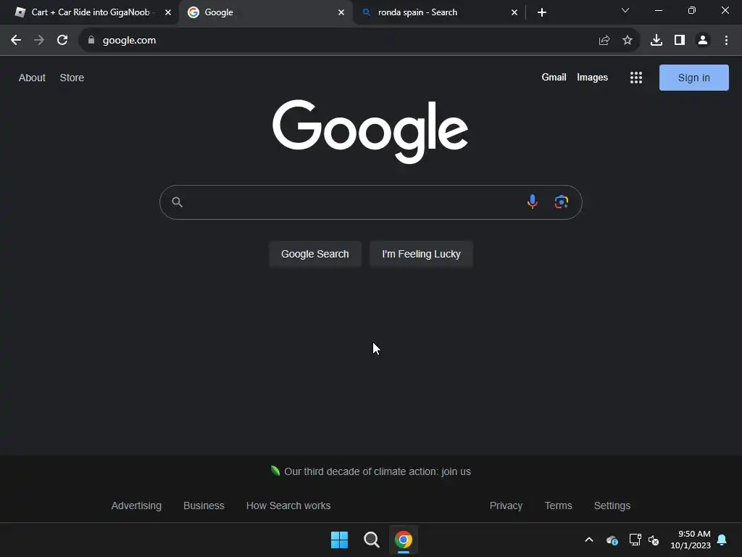
Task: Search by image with Google Lens
Action: click(562, 202)
